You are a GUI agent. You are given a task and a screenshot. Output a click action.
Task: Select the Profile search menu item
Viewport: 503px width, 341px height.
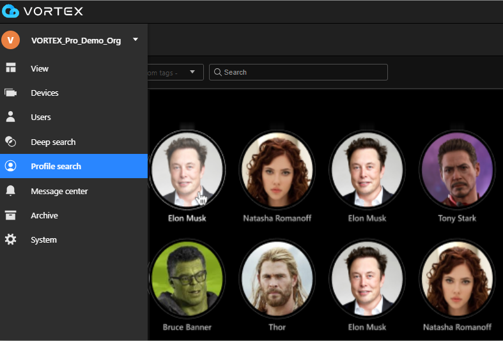click(56, 167)
